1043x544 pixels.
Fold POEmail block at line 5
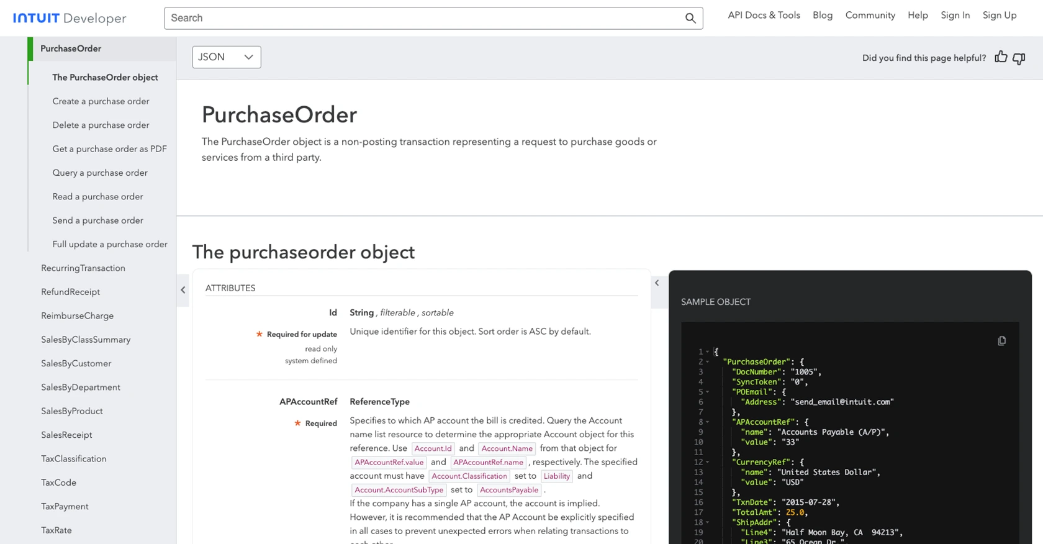pyautogui.click(x=707, y=392)
